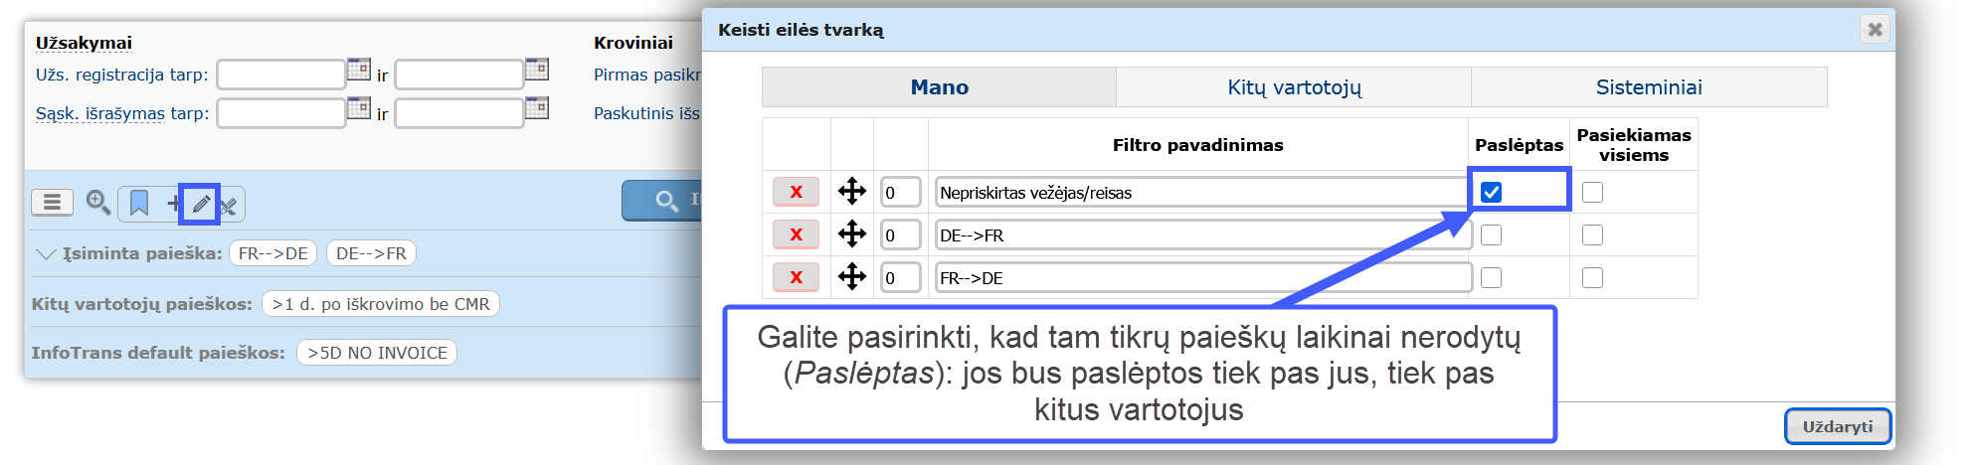Screen dimensions: 1979x465
Task: Open calendar for second Užs. registracija date
Action: point(537,70)
